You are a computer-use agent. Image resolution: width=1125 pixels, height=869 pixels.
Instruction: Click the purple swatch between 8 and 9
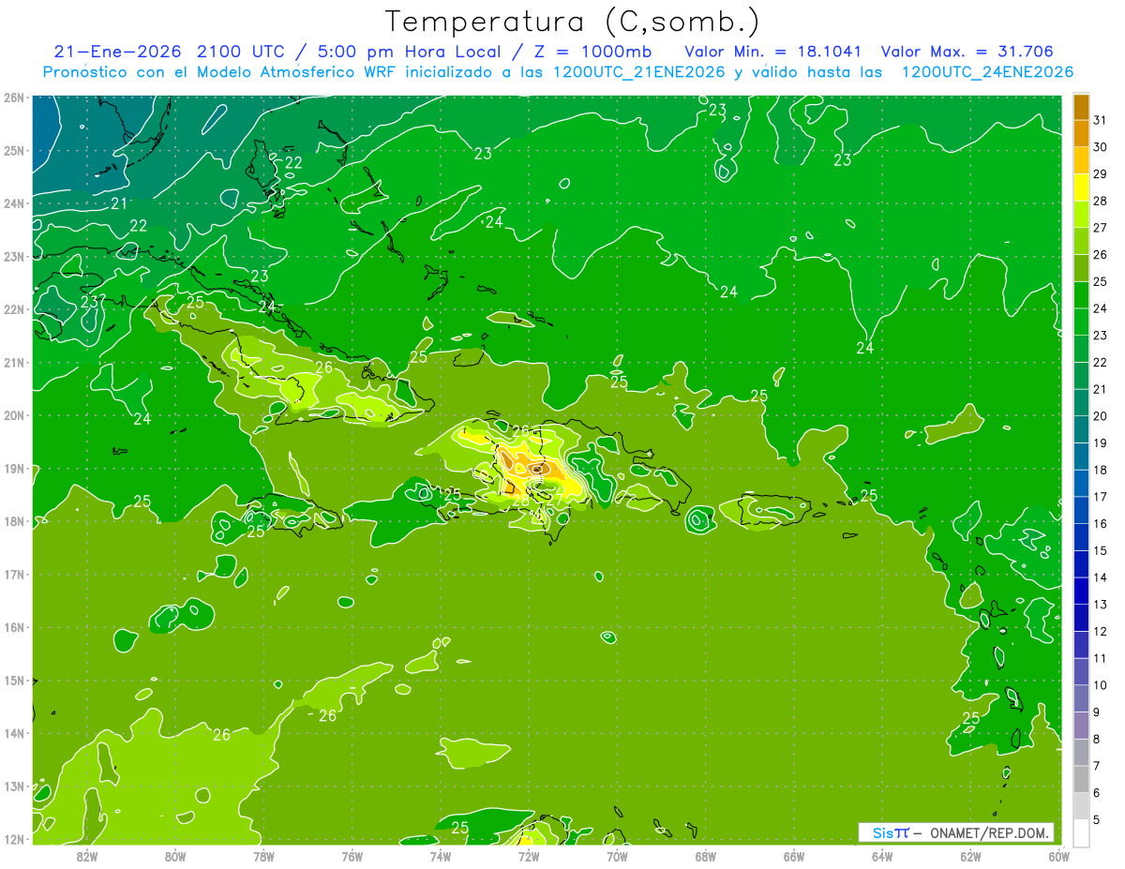tap(1081, 726)
